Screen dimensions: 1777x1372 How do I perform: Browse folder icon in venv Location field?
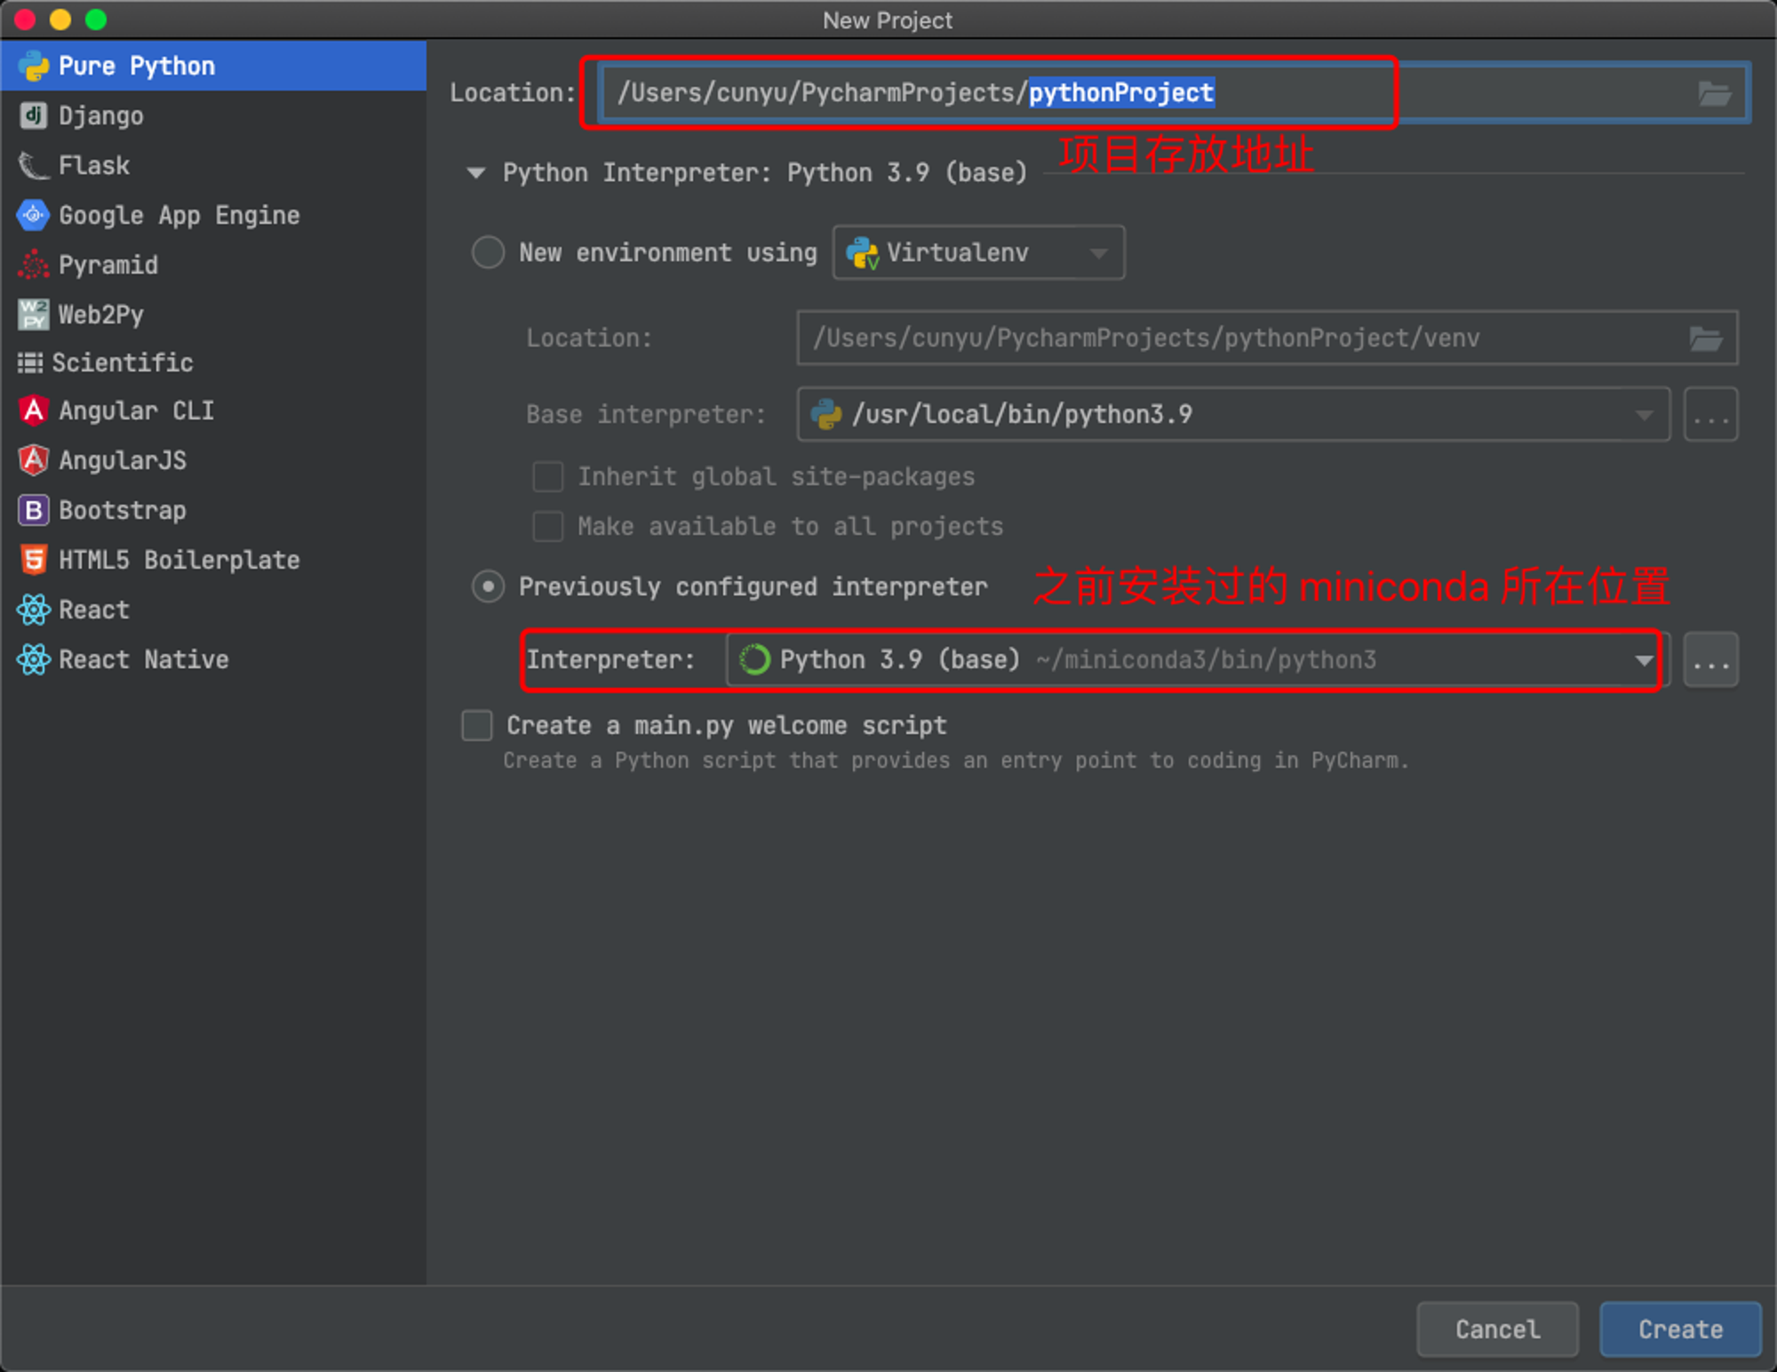(1706, 339)
